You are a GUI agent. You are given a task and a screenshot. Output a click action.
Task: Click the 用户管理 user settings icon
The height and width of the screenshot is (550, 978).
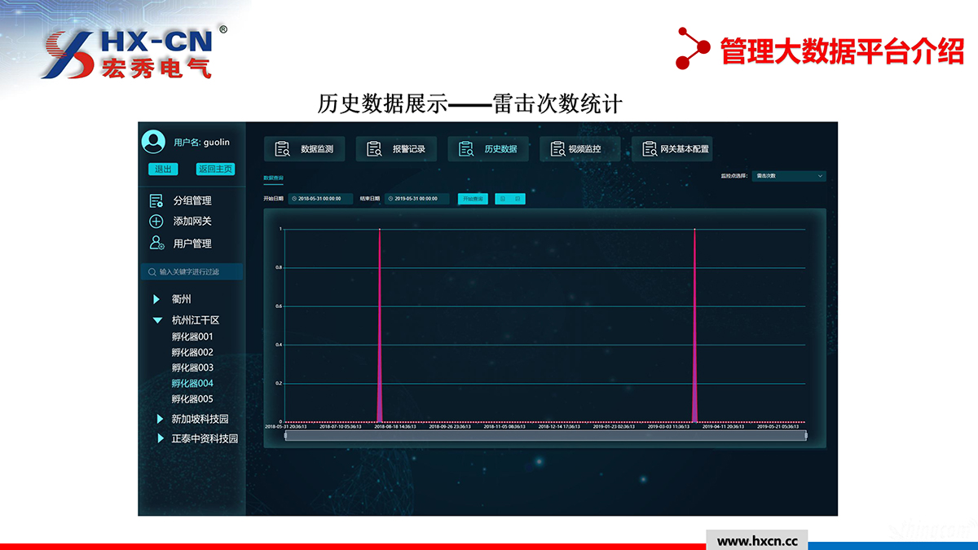tap(156, 243)
